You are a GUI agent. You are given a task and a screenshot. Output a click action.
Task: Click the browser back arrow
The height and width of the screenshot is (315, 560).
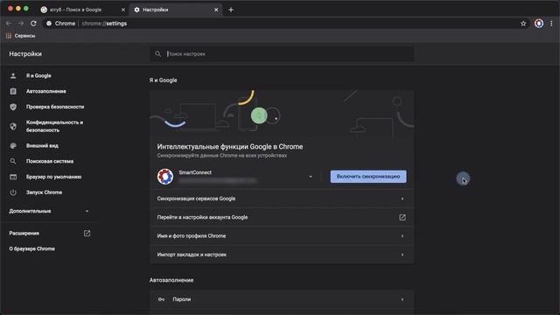[9, 24]
